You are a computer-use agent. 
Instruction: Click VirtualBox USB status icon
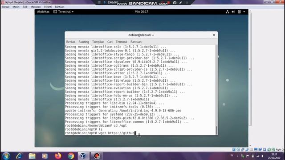point(247,149)
